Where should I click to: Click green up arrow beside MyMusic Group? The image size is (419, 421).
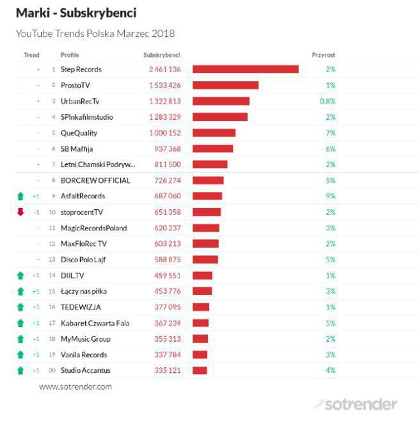20,339
